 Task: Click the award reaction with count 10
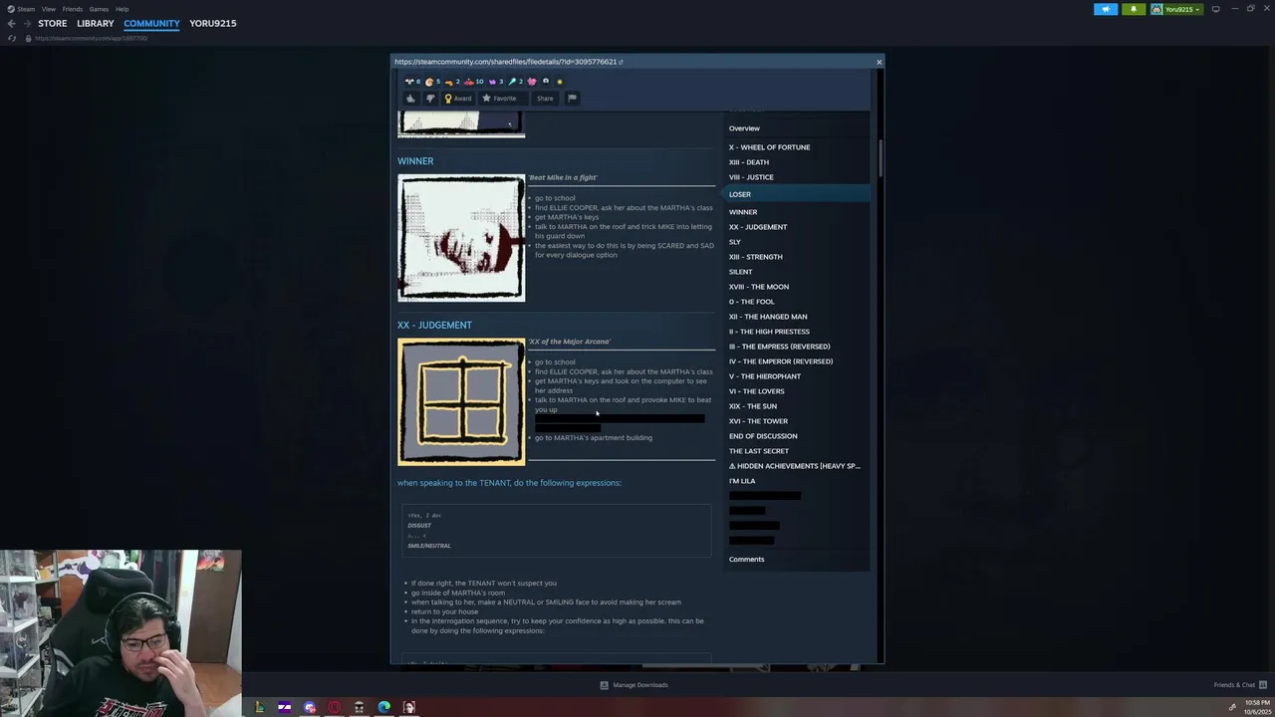474,82
